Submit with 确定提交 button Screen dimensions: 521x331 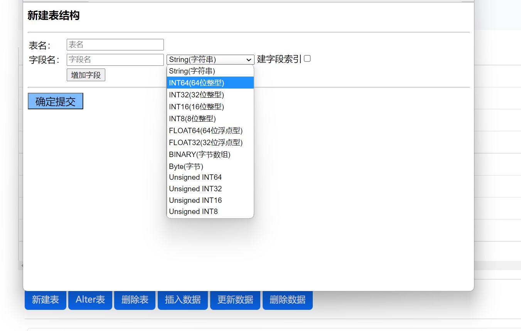[x=56, y=101]
